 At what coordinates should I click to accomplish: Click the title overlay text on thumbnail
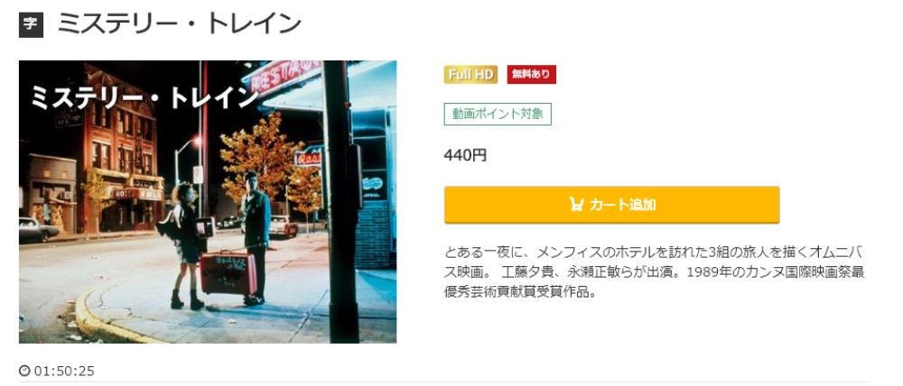click(x=144, y=98)
